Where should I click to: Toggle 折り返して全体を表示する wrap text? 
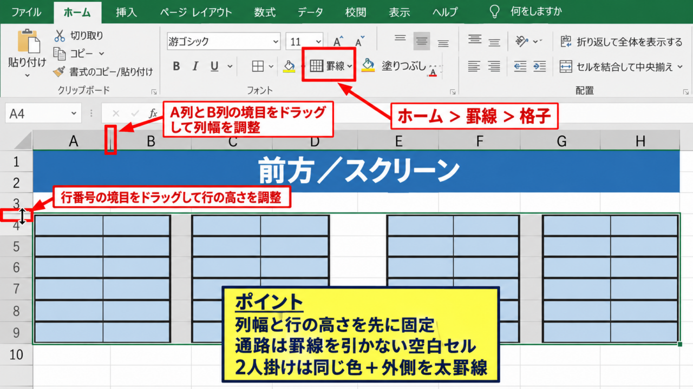[x=622, y=42]
